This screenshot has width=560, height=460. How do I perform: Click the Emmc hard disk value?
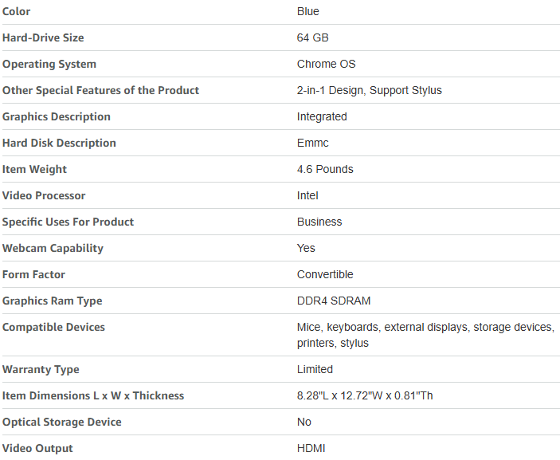pyautogui.click(x=312, y=143)
